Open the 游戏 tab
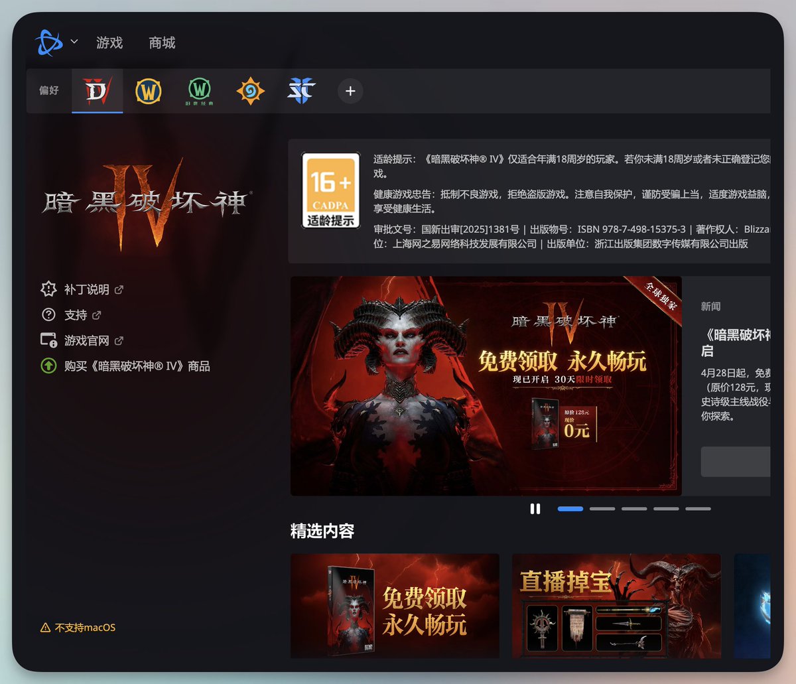Screen dimensions: 796x684 point(109,43)
